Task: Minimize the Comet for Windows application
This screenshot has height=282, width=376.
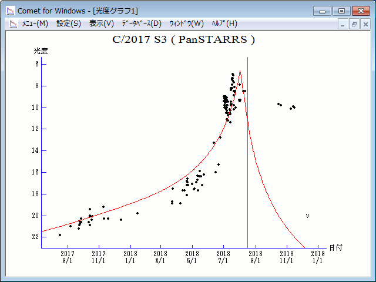Action: click(x=322, y=11)
